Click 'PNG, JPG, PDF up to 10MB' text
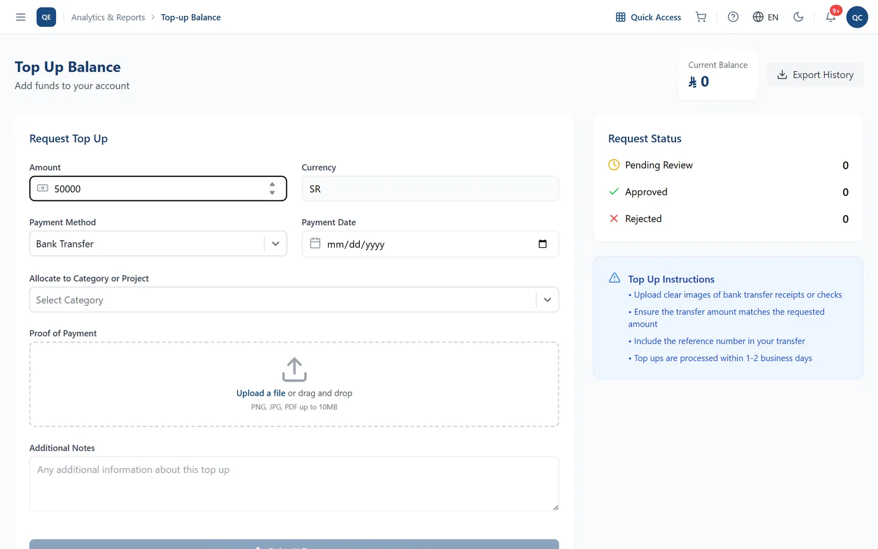This screenshot has height=549, width=878. tap(294, 407)
